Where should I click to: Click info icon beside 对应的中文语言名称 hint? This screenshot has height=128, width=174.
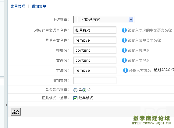(124, 30)
